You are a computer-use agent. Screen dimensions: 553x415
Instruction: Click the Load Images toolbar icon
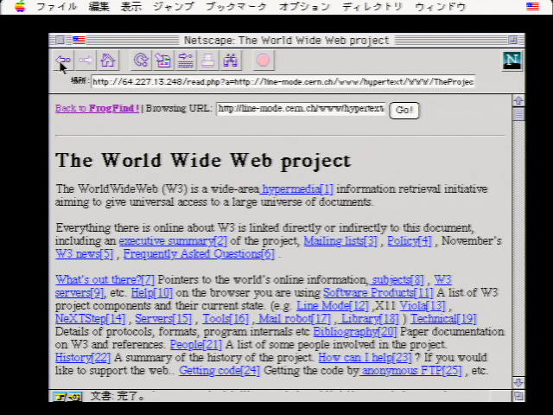coord(163,61)
